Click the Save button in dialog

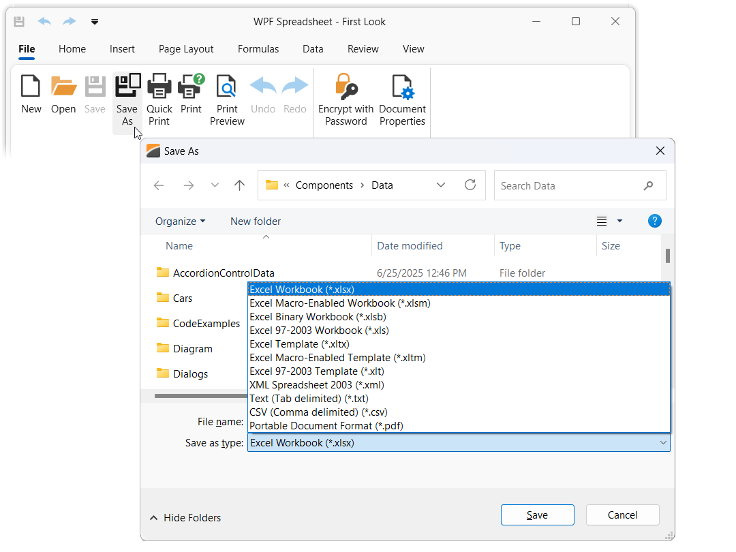(x=538, y=515)
